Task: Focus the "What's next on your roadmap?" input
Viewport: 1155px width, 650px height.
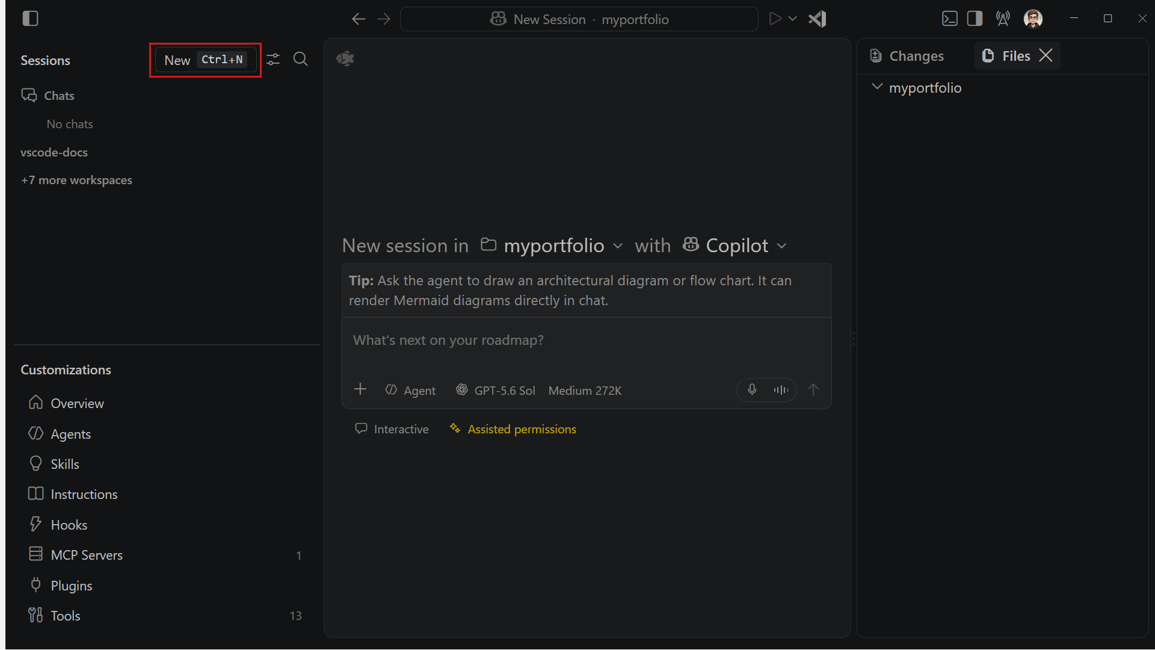Action: (x=587, y=340)
